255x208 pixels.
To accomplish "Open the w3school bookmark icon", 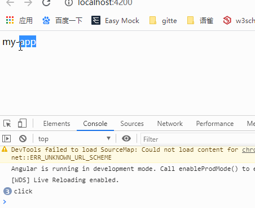I will (x=227, y=20).
